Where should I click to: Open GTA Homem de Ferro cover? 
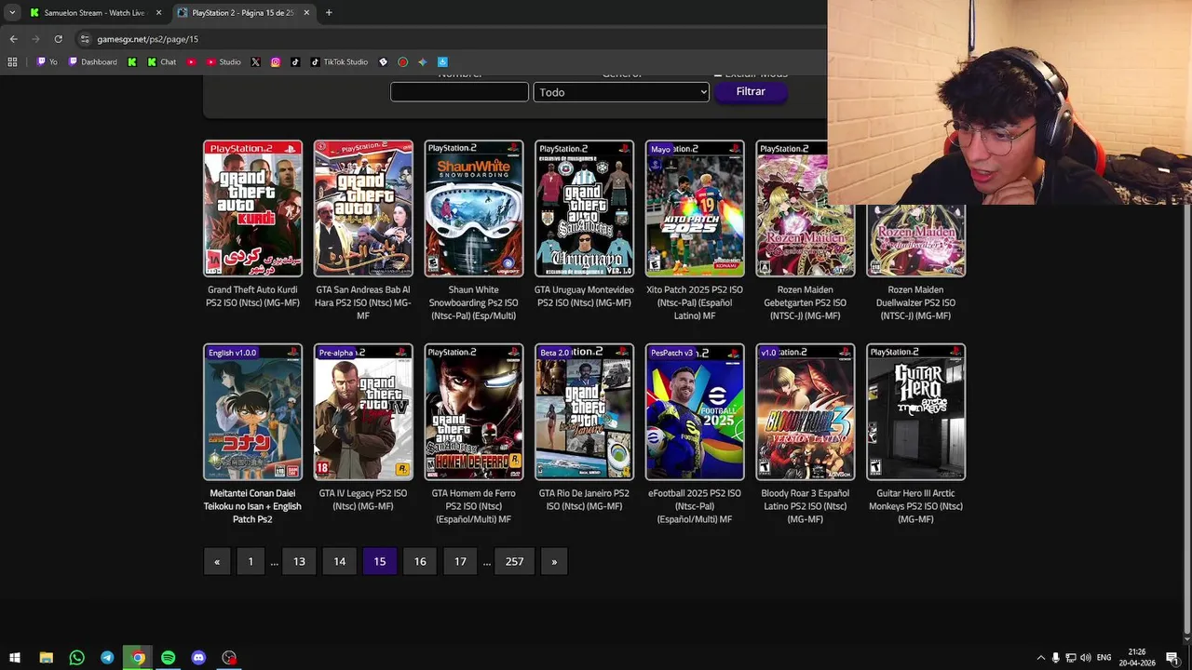474,412
